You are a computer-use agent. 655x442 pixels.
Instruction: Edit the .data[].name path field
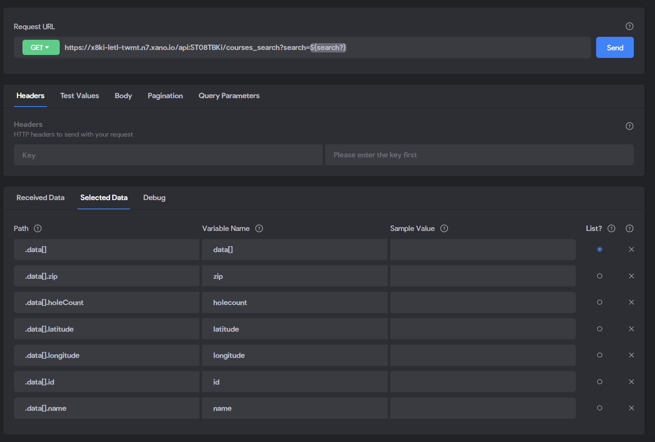click(107, 408)
